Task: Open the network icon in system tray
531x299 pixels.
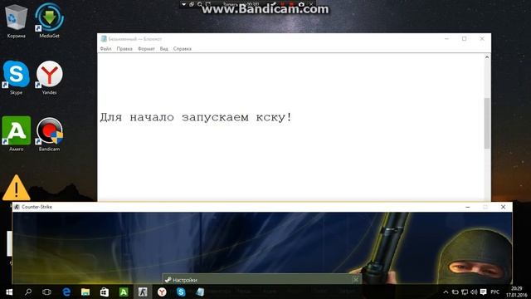Action: 465,292
